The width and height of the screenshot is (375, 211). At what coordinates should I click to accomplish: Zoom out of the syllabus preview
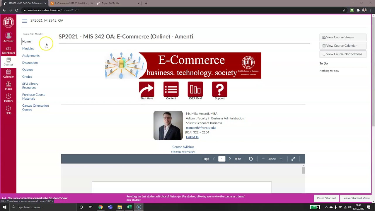(263, 159)
